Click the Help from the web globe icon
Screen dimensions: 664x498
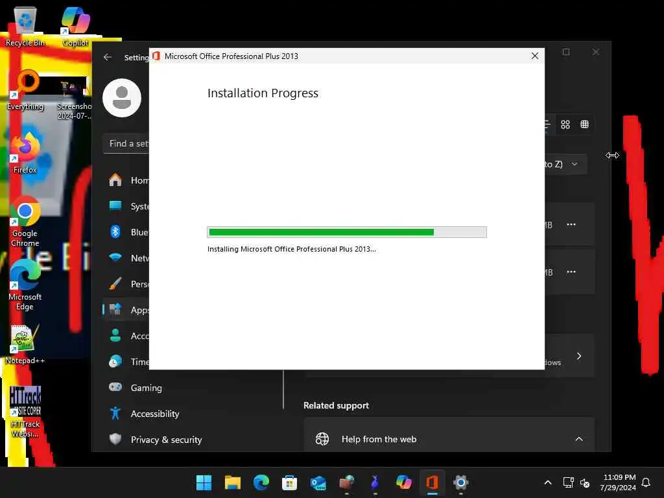tap(322, 439)
